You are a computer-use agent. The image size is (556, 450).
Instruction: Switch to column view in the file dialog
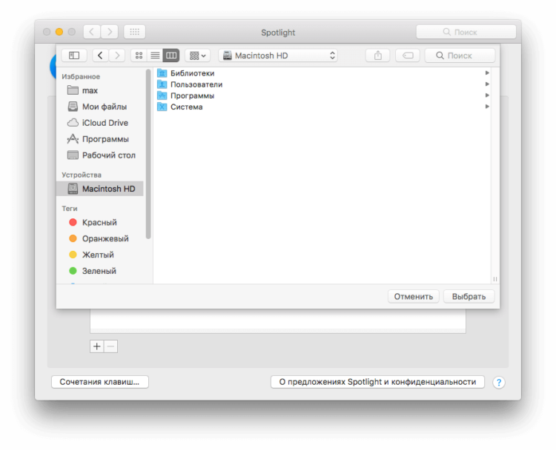click(x=171, y=56)
